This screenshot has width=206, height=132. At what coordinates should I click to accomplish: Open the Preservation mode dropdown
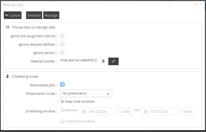coord(87,93)
